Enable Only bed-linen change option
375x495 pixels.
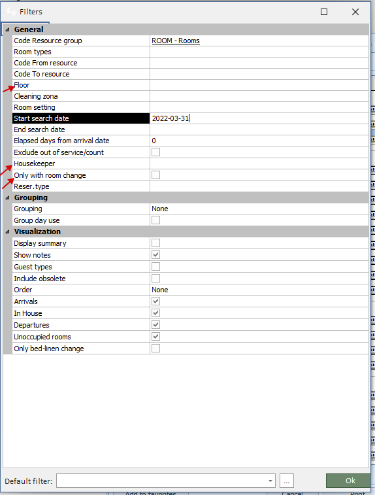[x=155, y=349]
